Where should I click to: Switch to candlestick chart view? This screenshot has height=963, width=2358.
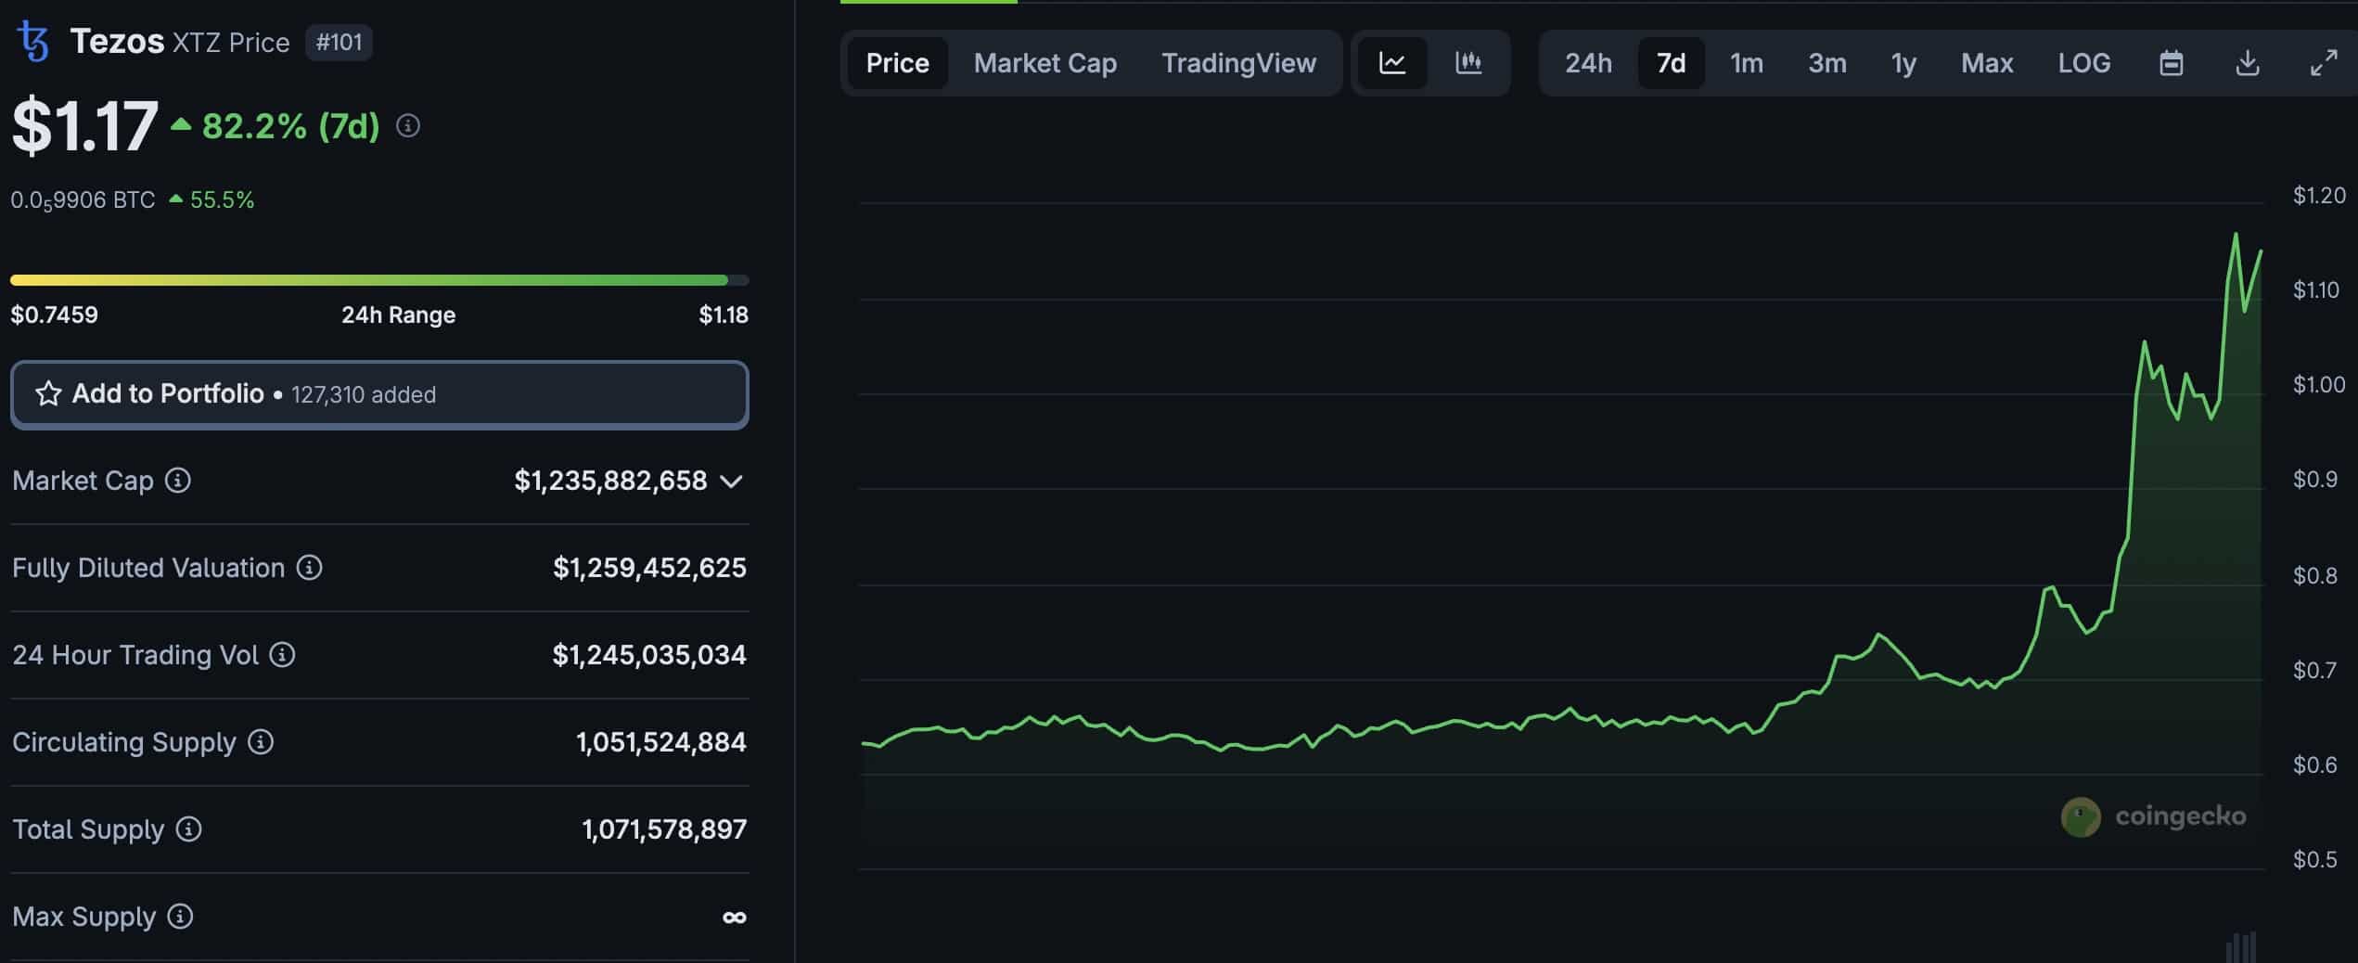coord(1468,63)
